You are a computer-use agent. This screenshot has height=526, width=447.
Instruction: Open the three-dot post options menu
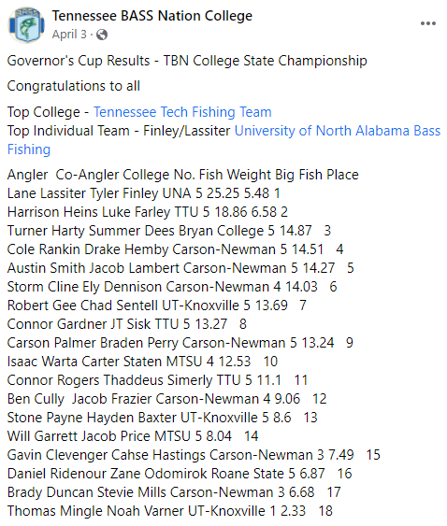[428, 23]
